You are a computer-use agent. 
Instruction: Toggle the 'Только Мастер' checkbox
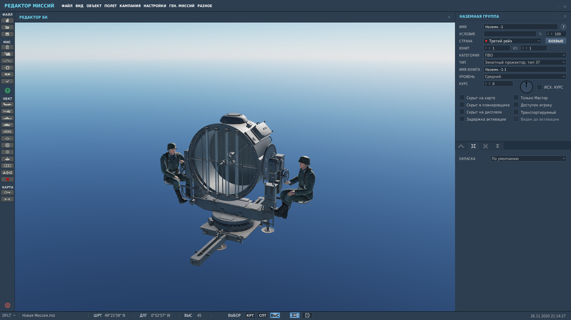click(516, 98)
